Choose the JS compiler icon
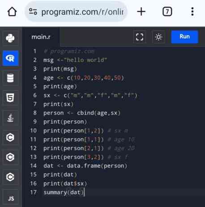Image resolution: width=205 pixels, height=207 pixels. click(11, 198)
